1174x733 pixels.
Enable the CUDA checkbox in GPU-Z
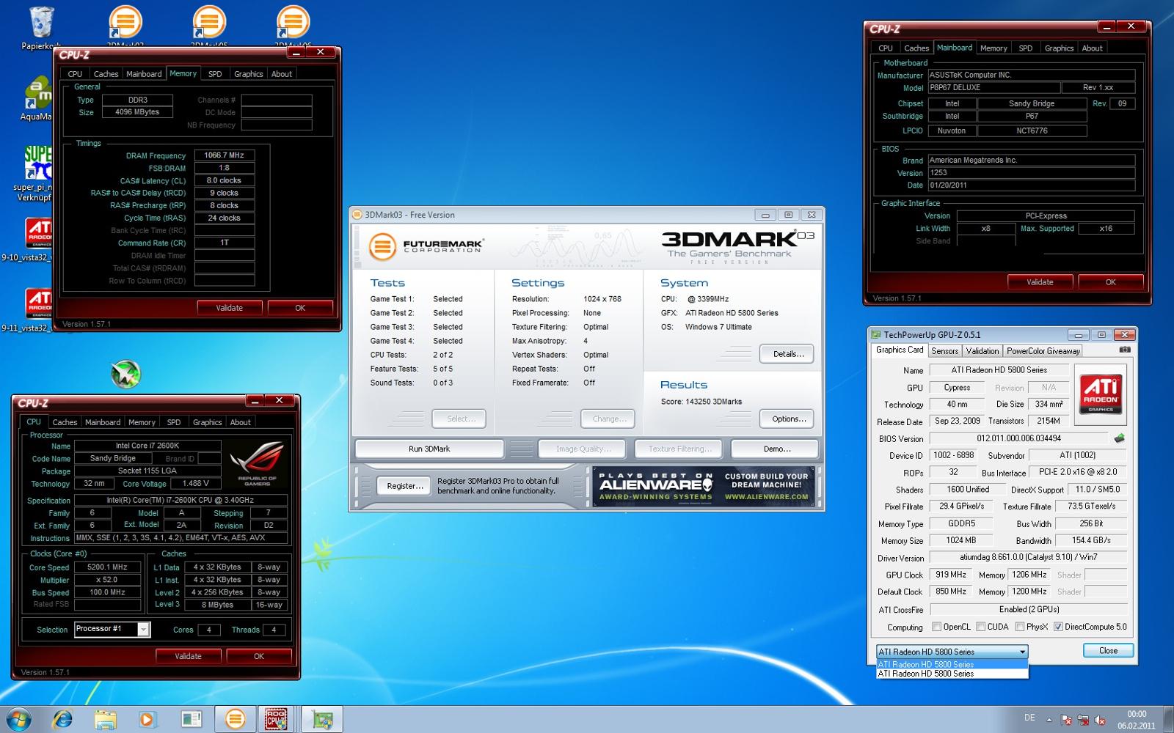pyautogui.click(x=980, y=627)
